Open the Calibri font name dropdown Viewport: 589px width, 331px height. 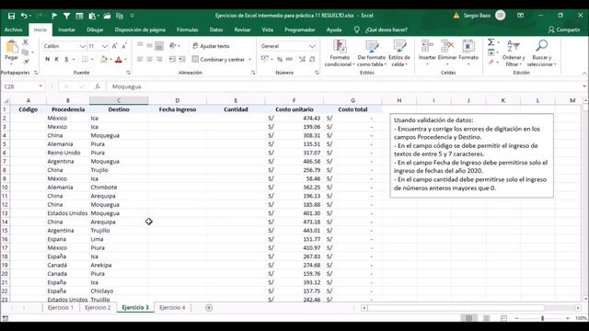[82, 46]
